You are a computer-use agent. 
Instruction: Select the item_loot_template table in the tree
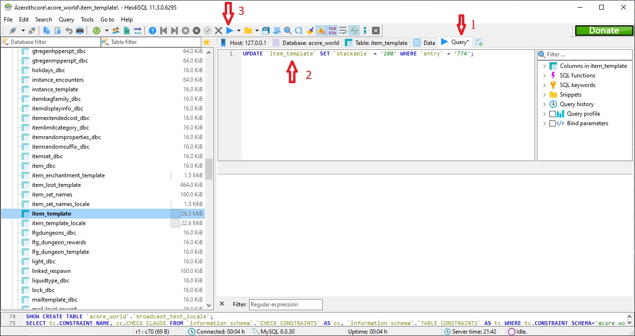56,185
